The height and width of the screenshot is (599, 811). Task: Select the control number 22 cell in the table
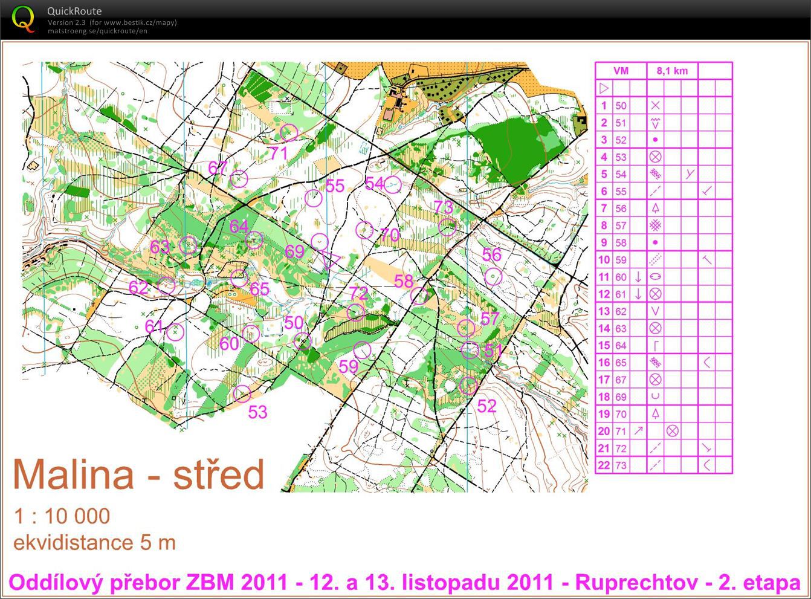click(604, 465)
